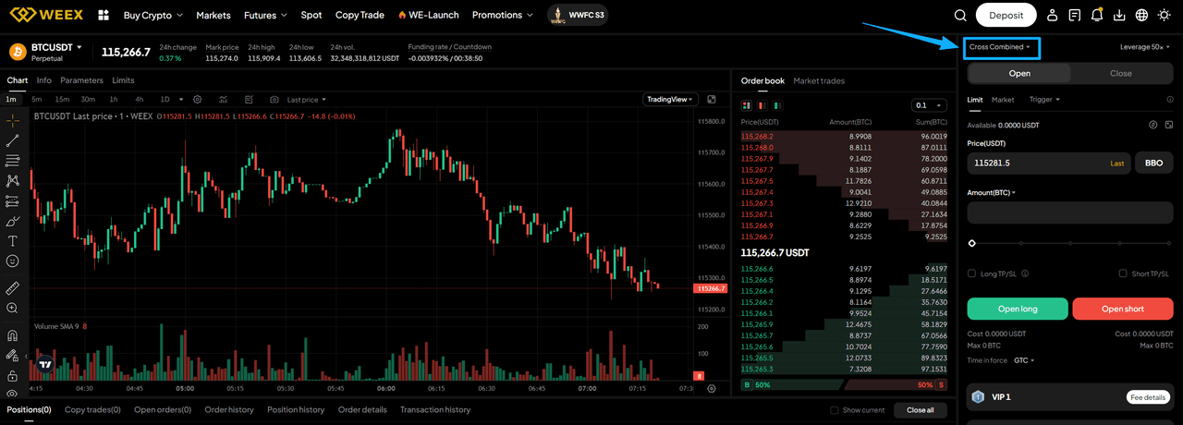The height and width of the screenshot is (425, 1183).
Task: Pick the text annotation tool
Action: pyautogui.click(x=13, y=241)
